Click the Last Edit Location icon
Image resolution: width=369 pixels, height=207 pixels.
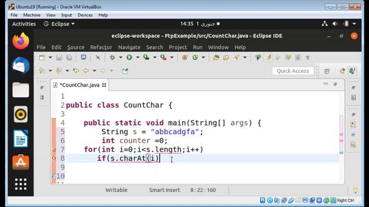tap(76, 71)
